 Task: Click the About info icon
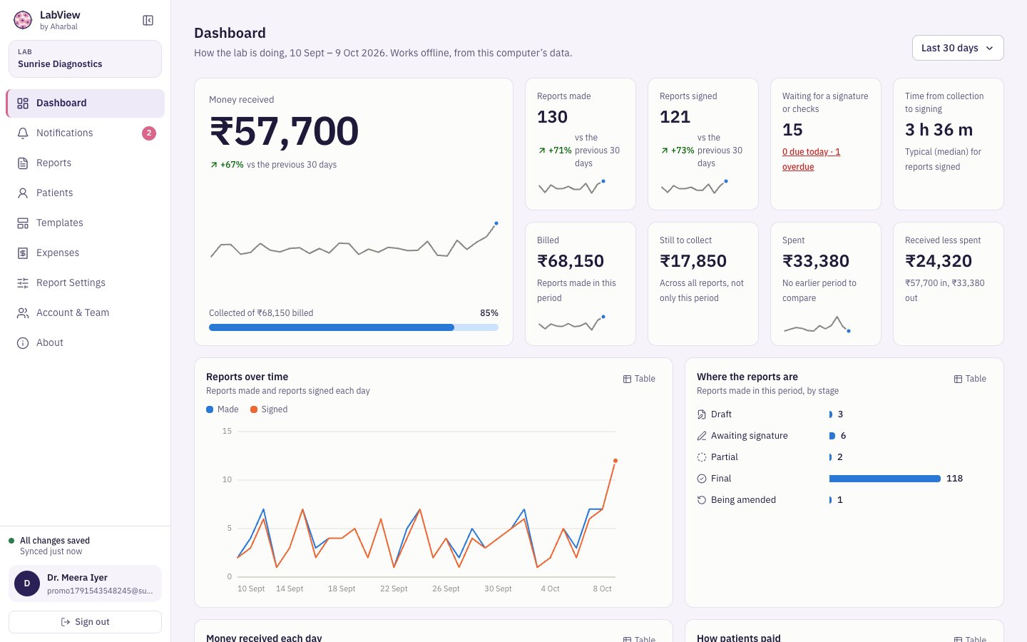point(23,343)
